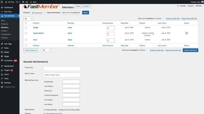Click the Drip Advance field for Free
Image resolution: width=204 pixels, height=114 pixels.
[111, 40]
